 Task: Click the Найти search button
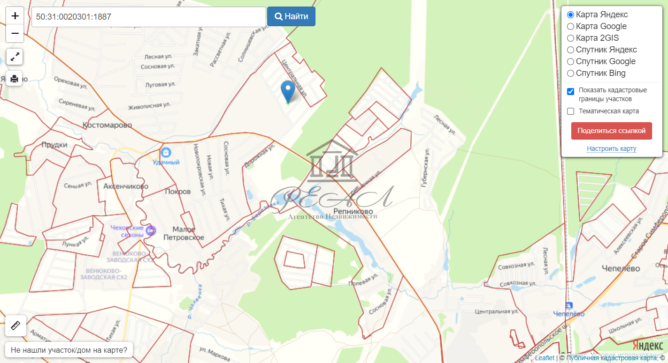tap(291, 16)
